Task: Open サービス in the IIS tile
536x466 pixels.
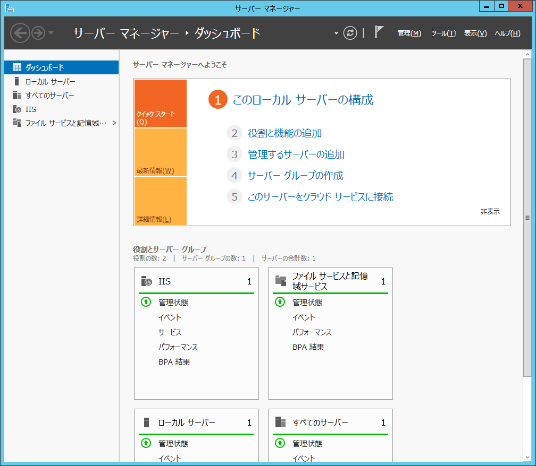Action: 170,332
